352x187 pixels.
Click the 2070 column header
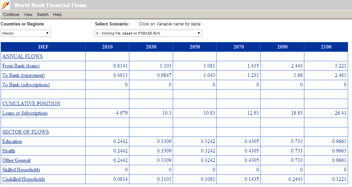(239, 47)
